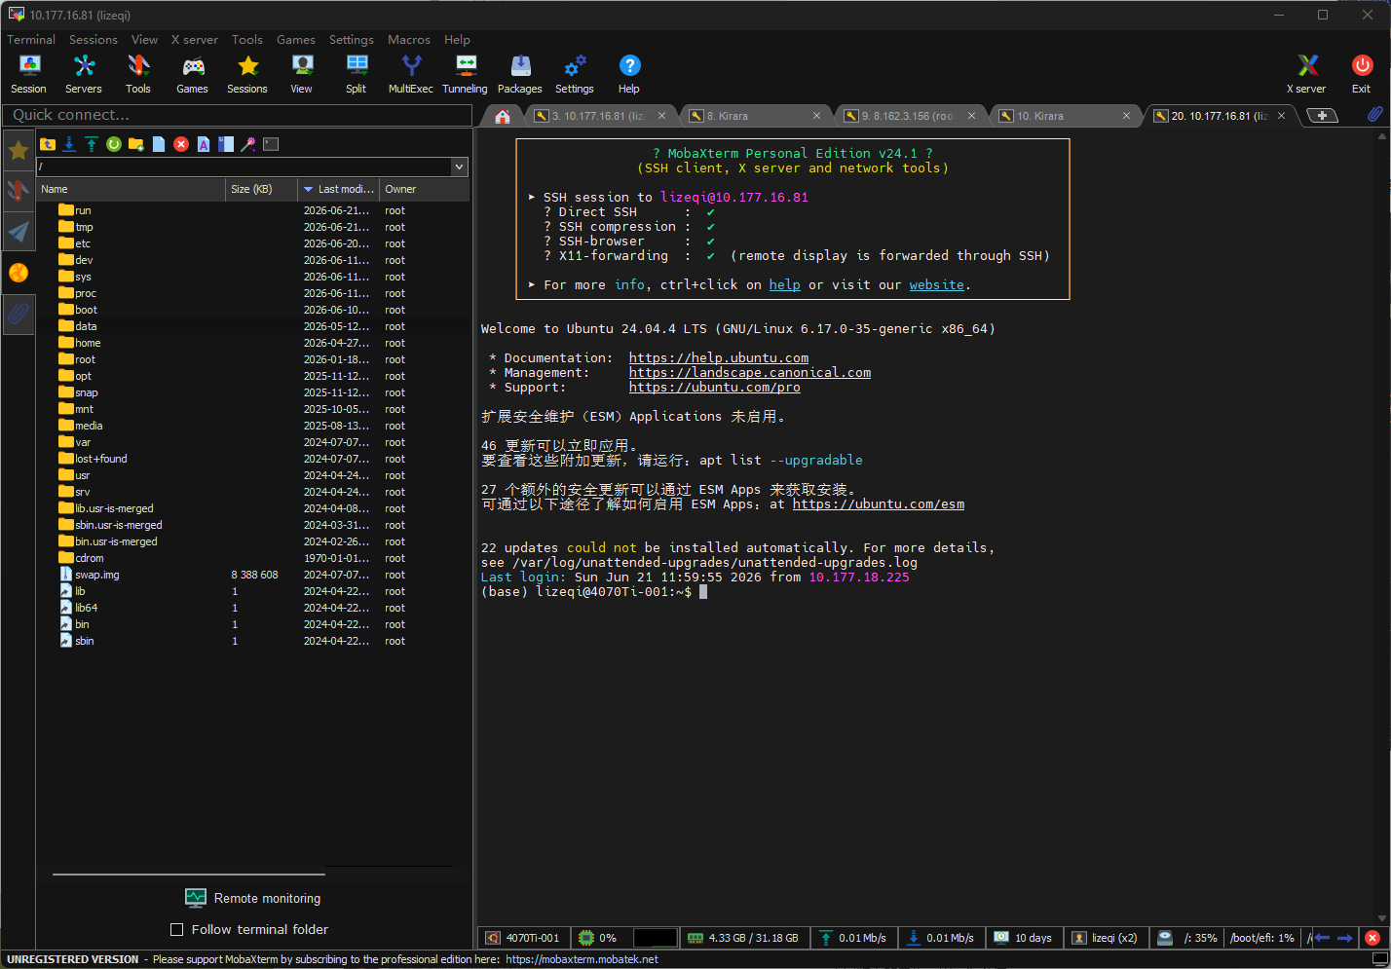The height and width of the screenshot is (969, 1391).
Task: Open a new tab with plus button
Action: click(x=1322, y=116)
